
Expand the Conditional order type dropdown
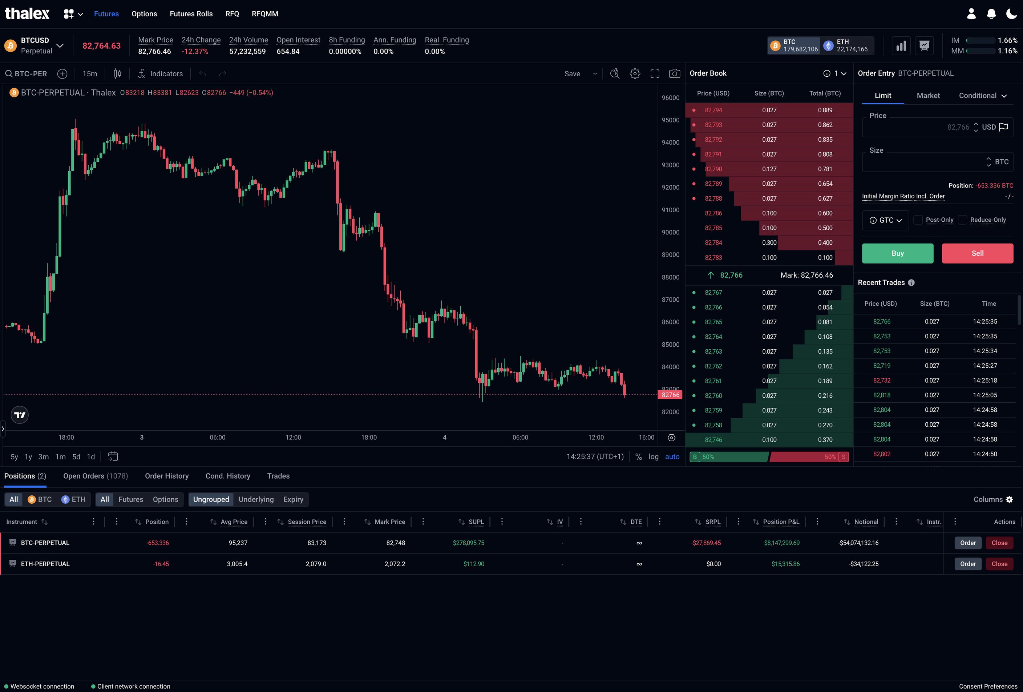pyautogui.click(x=983, y=96)
